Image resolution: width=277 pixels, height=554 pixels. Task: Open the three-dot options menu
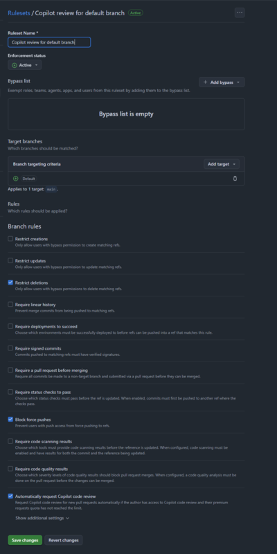pos(240,12)
